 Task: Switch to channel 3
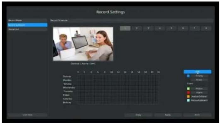(x=148, y=28)
